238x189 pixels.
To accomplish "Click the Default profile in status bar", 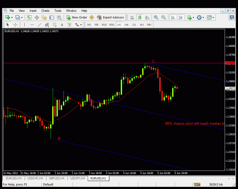I will point(48,184).
